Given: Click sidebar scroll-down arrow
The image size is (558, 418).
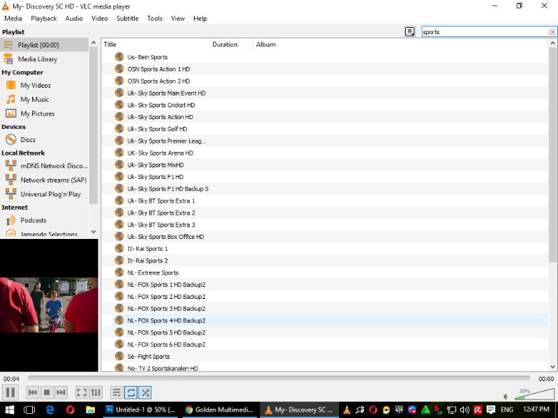Looking at the screenshot, I should [93, 231].
